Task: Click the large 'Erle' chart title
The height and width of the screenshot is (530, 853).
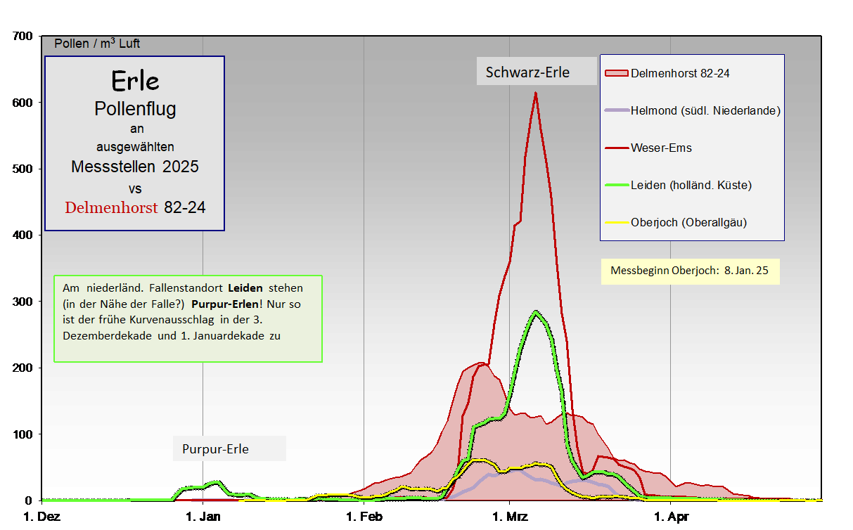Action: point(135,81)
